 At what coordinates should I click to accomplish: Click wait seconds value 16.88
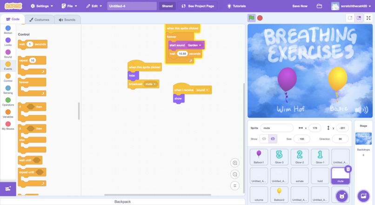coord(182,54)
